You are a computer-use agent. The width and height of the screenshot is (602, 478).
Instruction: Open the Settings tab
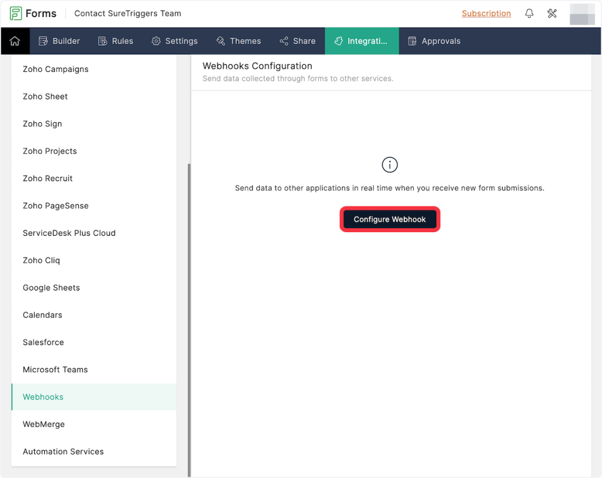[175, 41]
